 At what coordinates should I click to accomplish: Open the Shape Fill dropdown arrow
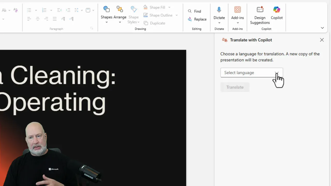(x=169, y=7)
